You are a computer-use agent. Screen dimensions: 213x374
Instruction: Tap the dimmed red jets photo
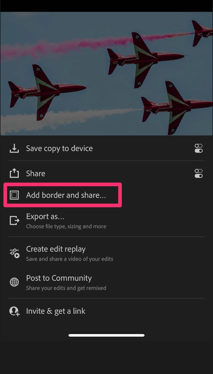[x=106, y=74]
